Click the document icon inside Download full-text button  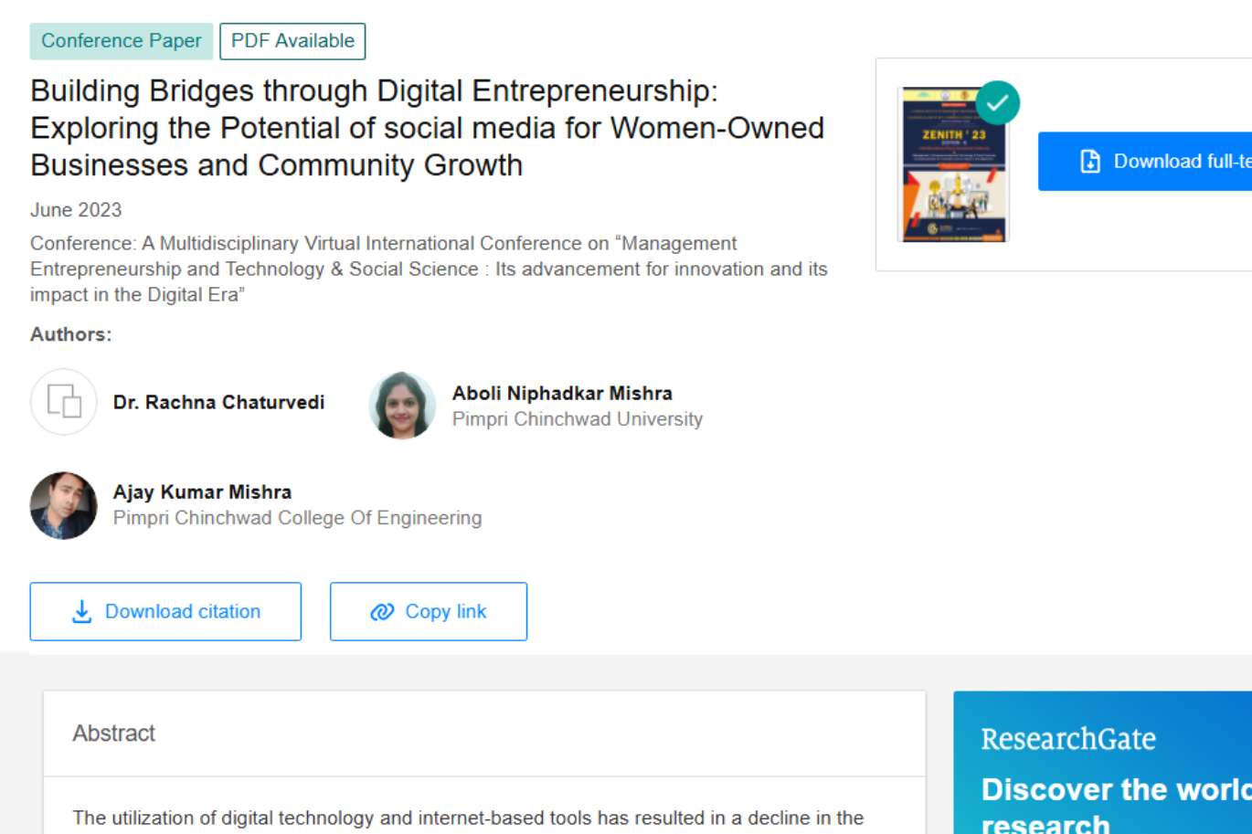pos(1089,161)
